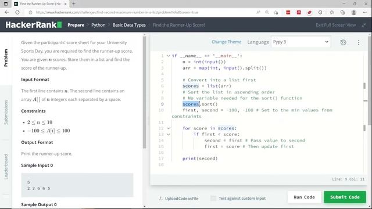Image resolution: width=372 pixels, height=209 pixels.
Task: Click 'Line: 9 Col: 11' status text
Action: [348, 179]
